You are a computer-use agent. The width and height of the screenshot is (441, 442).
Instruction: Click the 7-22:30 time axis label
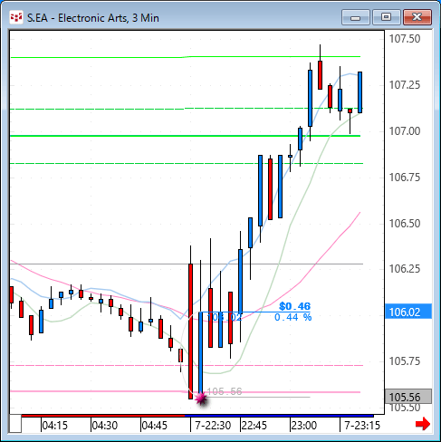[213, 426]
